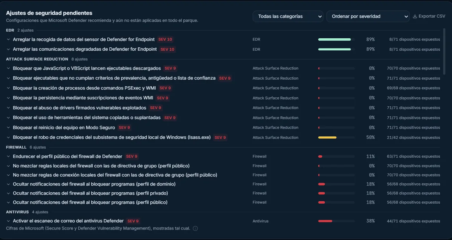Click the ANTIVIRUS group header
Screen dimensions: 452x240
tap(17, 212)
